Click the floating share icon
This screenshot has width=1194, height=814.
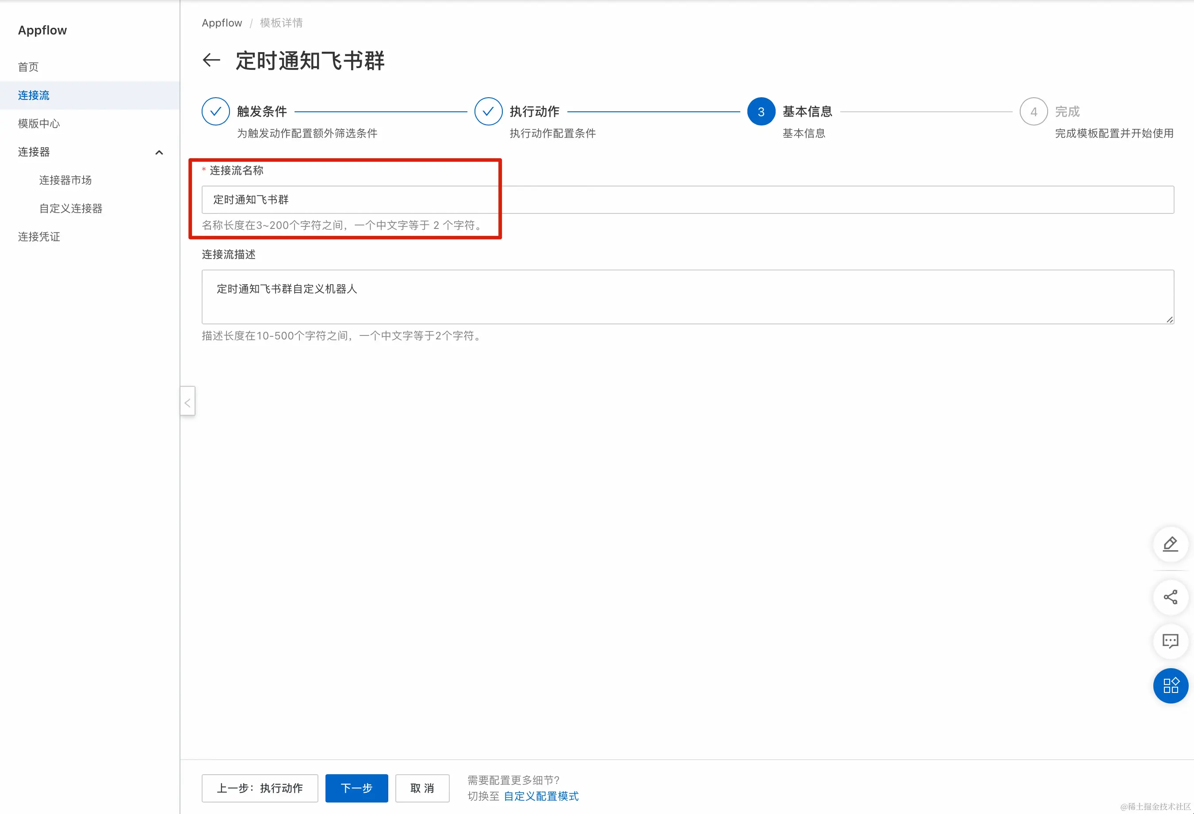tap(1170, 597)
